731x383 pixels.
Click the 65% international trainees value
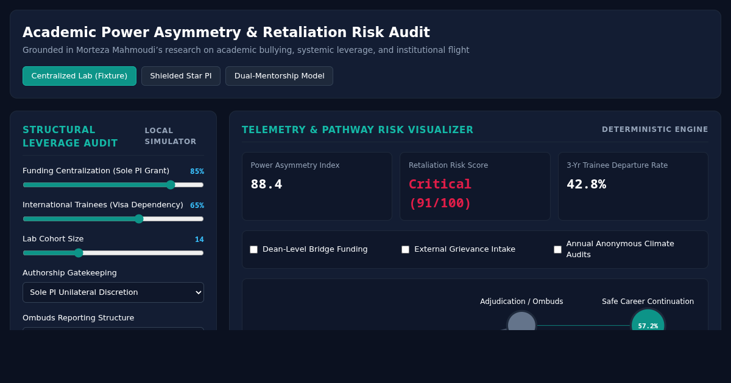tap(197, 205)
